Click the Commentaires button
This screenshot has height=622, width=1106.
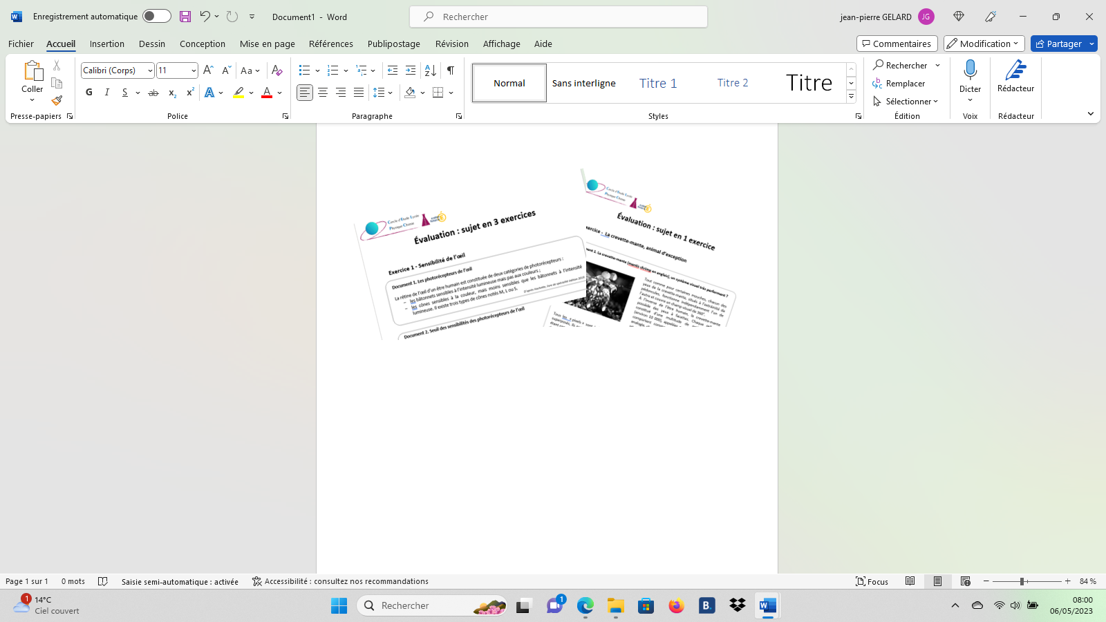click(x=897, y=44)
